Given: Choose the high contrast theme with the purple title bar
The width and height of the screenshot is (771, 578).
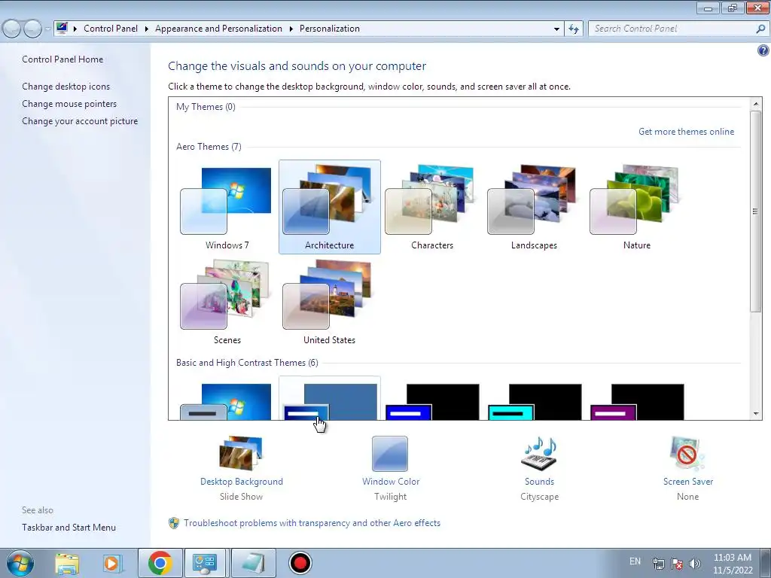Looking at the screenshot, I should tap(637, 402).
